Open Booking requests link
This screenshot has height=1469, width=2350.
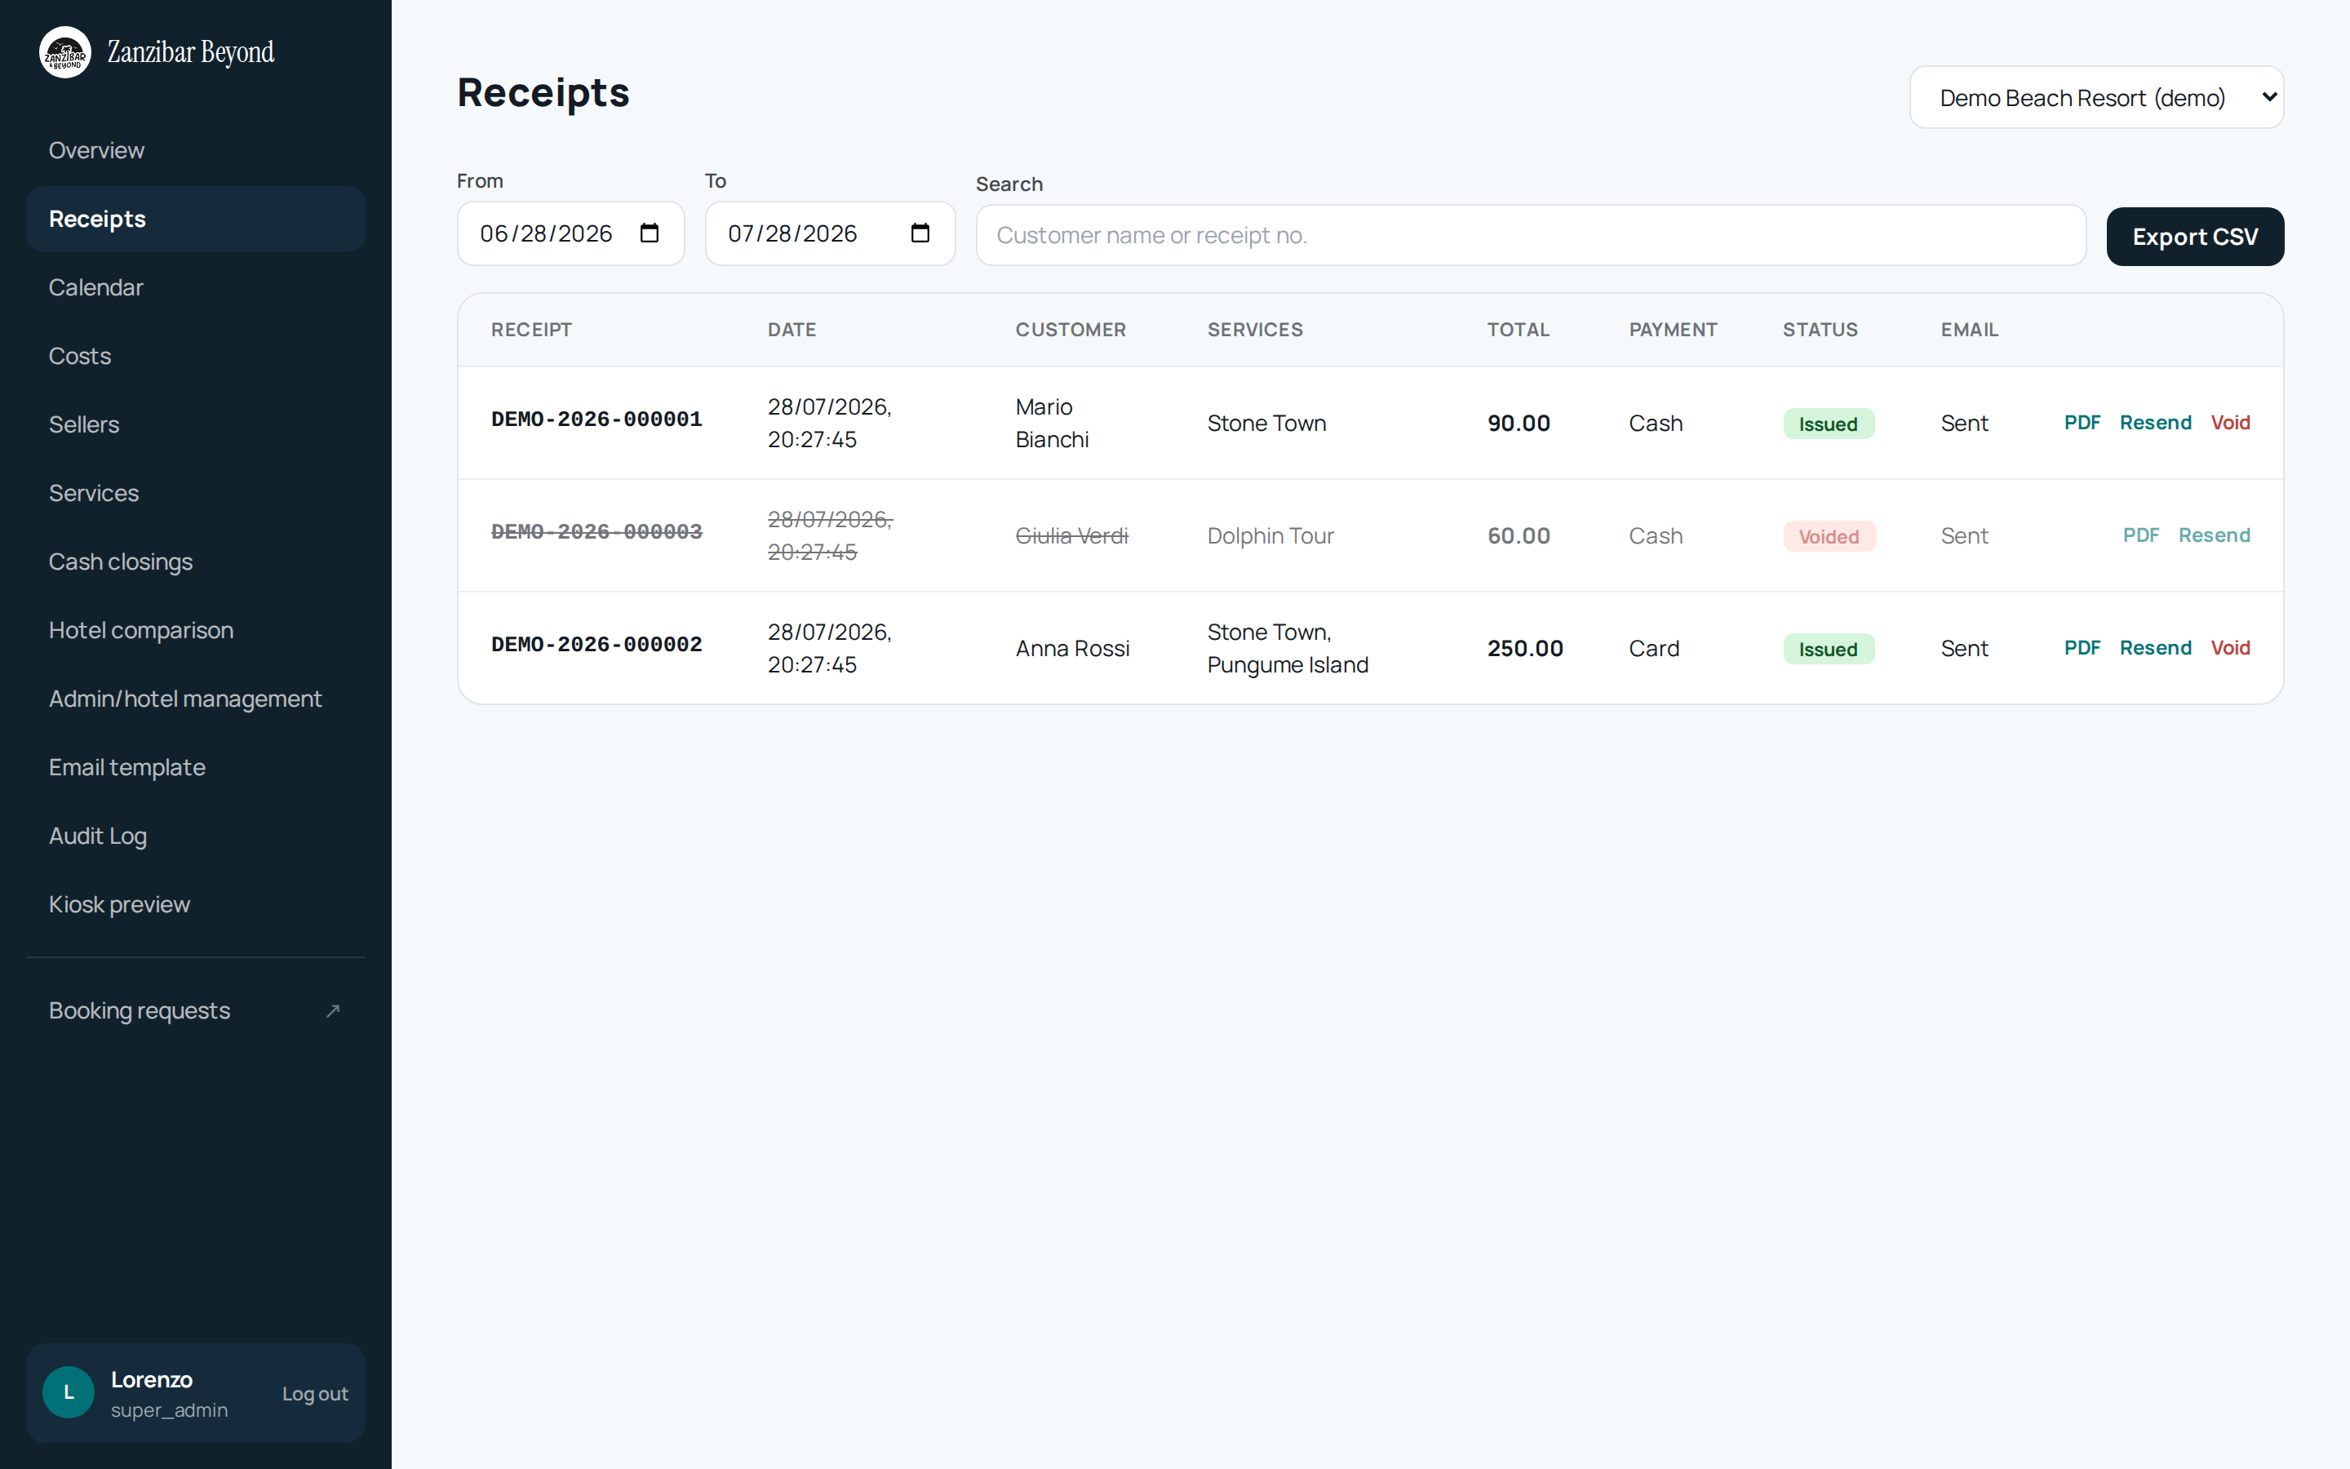coord(194,1010)
